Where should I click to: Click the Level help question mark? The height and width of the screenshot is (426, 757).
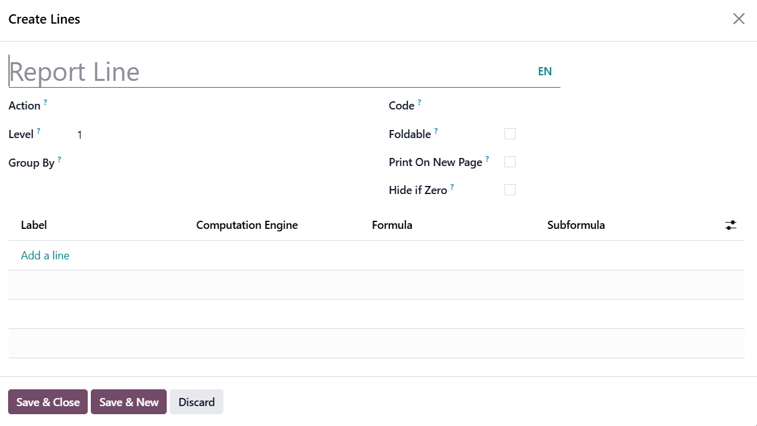39,131
